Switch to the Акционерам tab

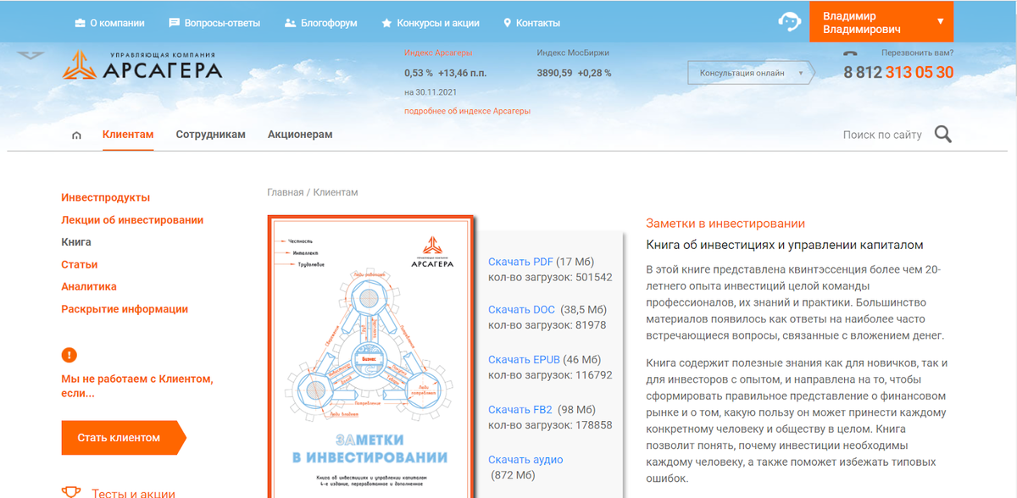point(300,135)
